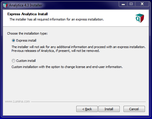
Task: Choose the Custom install radio button
Action: coord(13,61)
